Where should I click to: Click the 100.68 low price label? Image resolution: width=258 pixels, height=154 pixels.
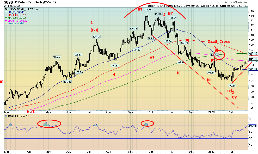pyautogui.click(x=231, y=85)
